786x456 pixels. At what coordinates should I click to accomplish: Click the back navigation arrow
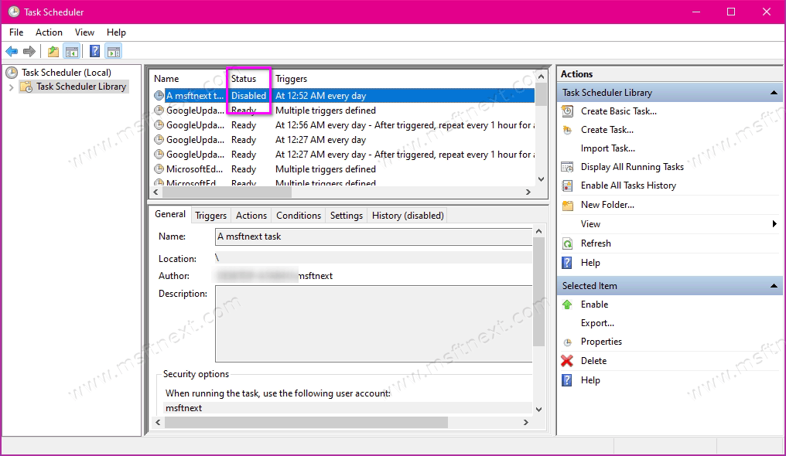(x=11, y=51)
